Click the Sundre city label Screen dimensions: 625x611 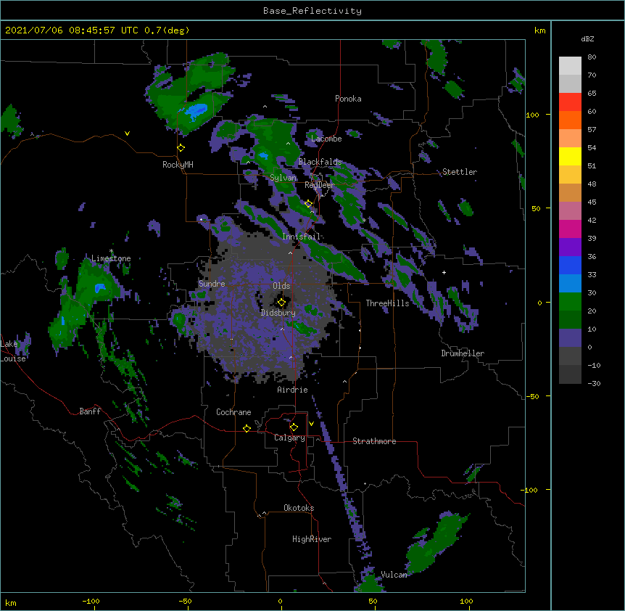click(212, 284)
